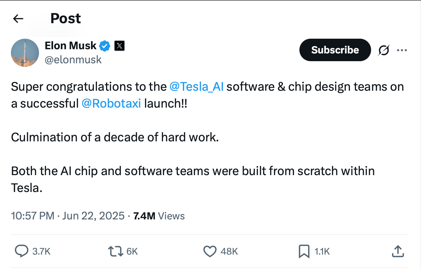
Task: Click the Elon Musk display name
Action: click(70, 46)
